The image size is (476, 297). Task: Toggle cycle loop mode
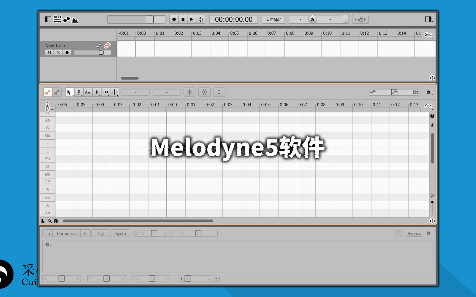tap(201, 19)
